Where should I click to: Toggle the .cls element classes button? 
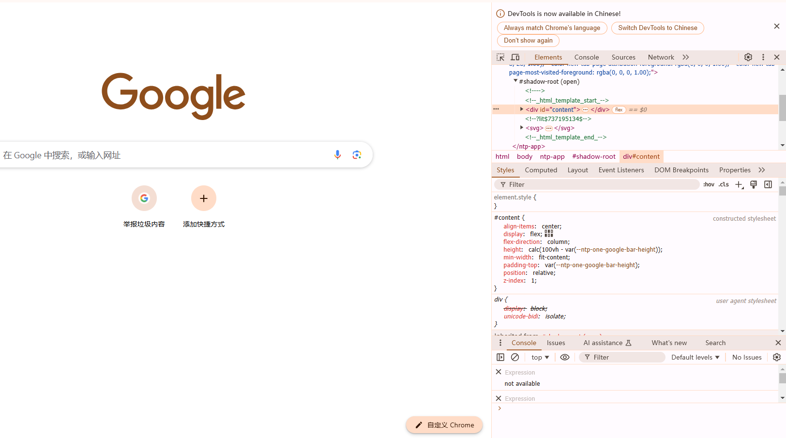pos(724,184)
